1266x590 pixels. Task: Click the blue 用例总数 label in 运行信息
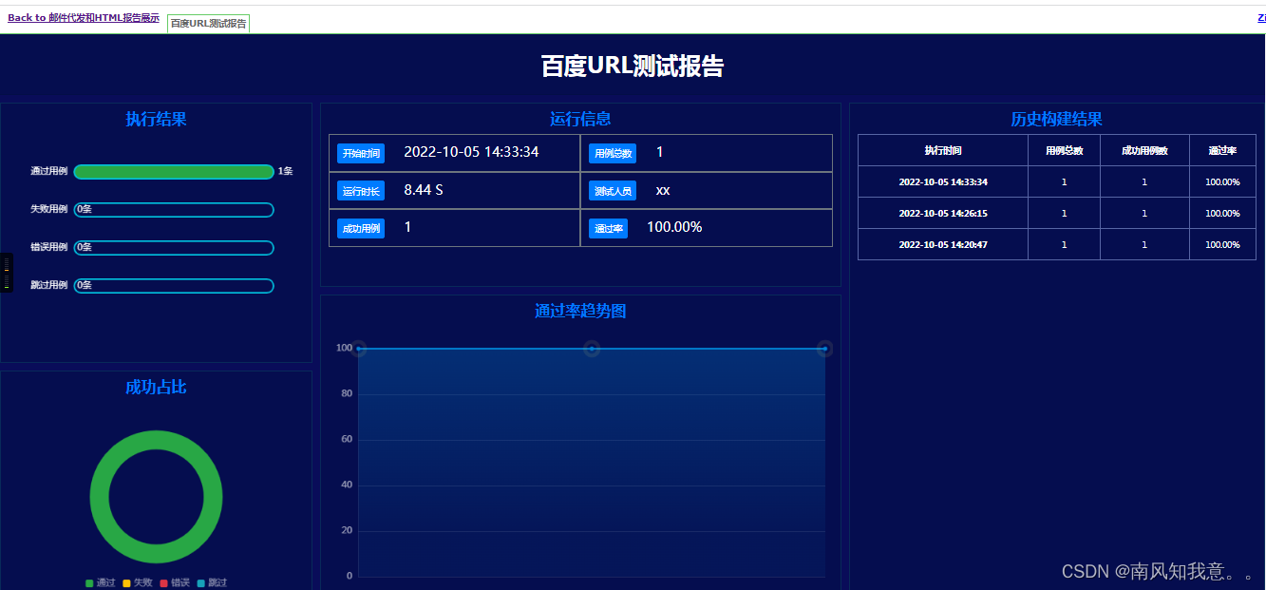613,153
